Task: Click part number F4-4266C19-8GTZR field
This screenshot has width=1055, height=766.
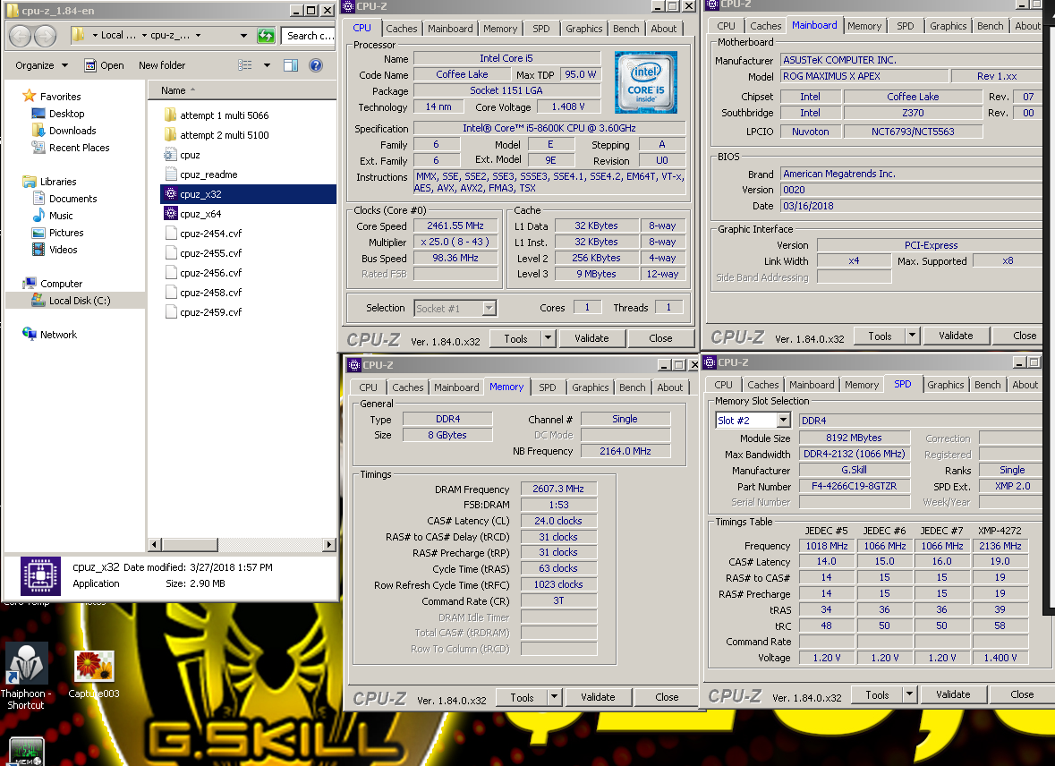Action: tap(854, 486)
